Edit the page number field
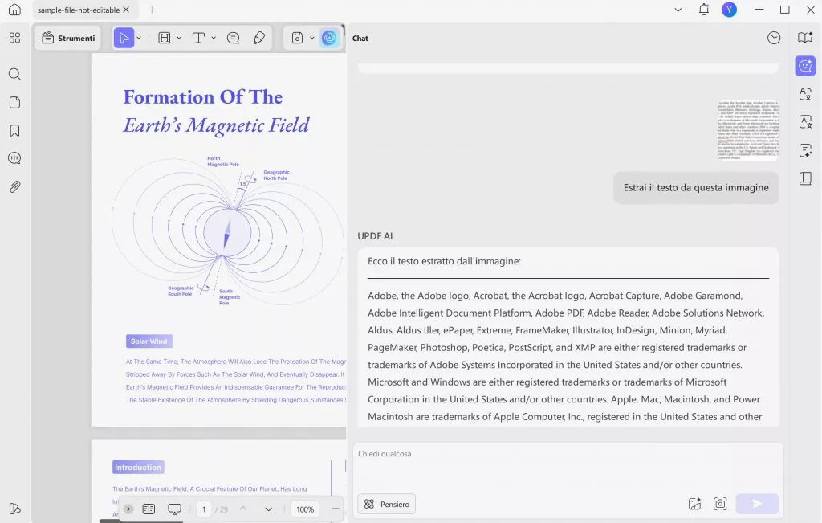 [x=204, y=509]
